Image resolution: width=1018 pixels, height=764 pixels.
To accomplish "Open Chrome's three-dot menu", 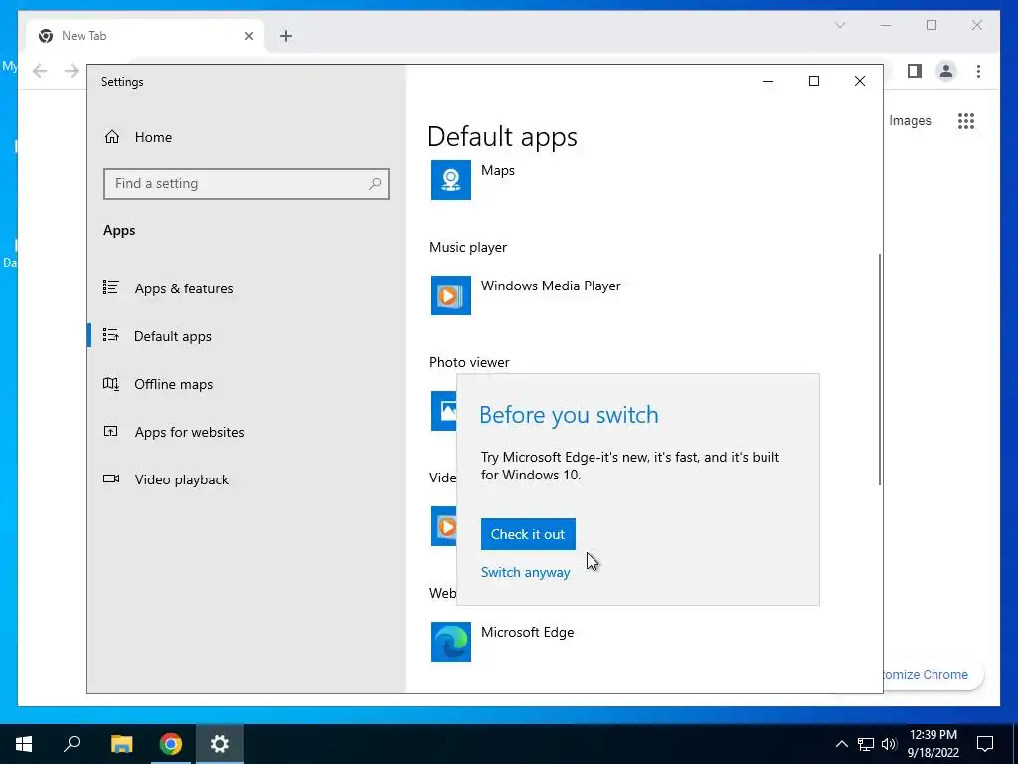I will [x=978, y=71].
